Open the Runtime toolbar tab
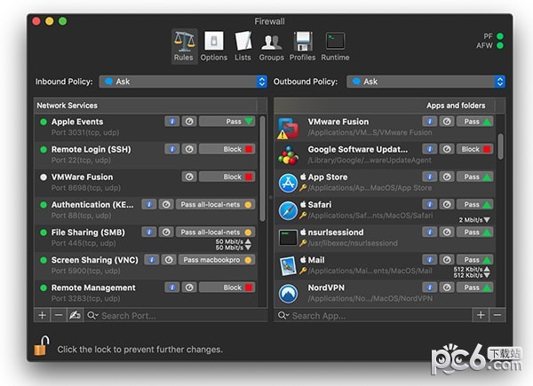Image resolution: width=533 pixels, height=386 pixels. click(335, 46)
